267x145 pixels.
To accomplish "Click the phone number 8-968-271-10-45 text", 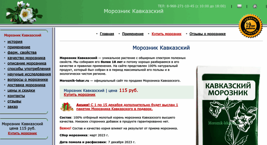I will tap(180, 6).
